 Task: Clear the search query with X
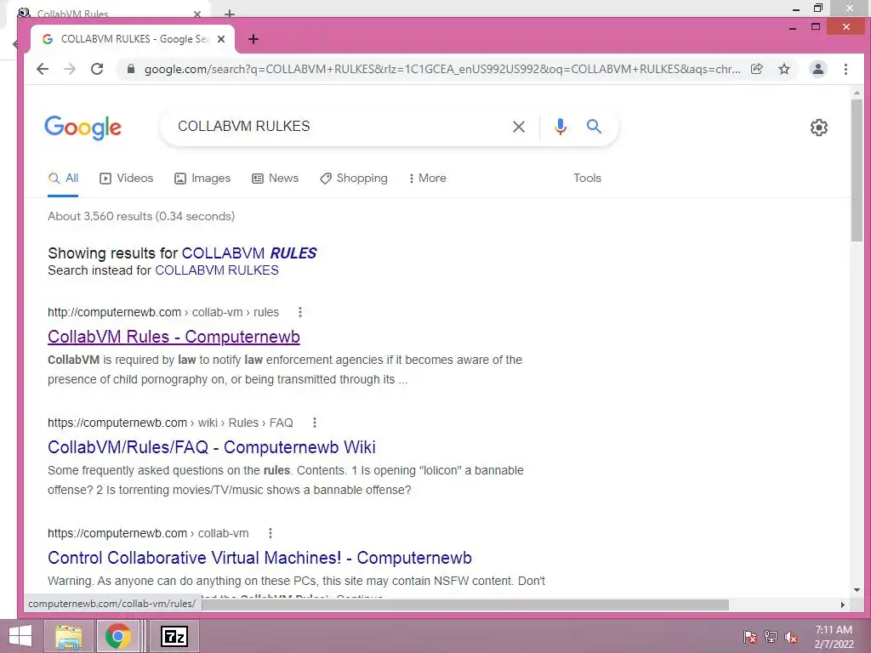(519, 127)
